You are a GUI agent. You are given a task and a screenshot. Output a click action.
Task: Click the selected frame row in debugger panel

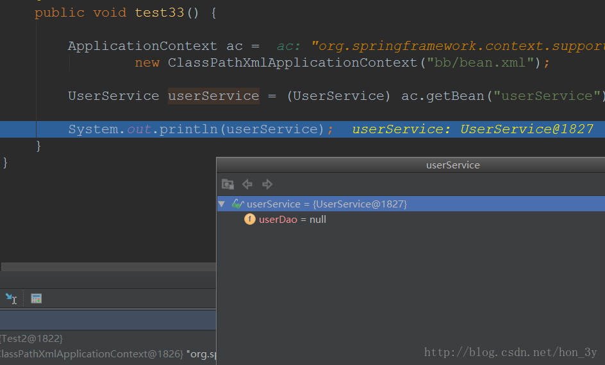108,320
